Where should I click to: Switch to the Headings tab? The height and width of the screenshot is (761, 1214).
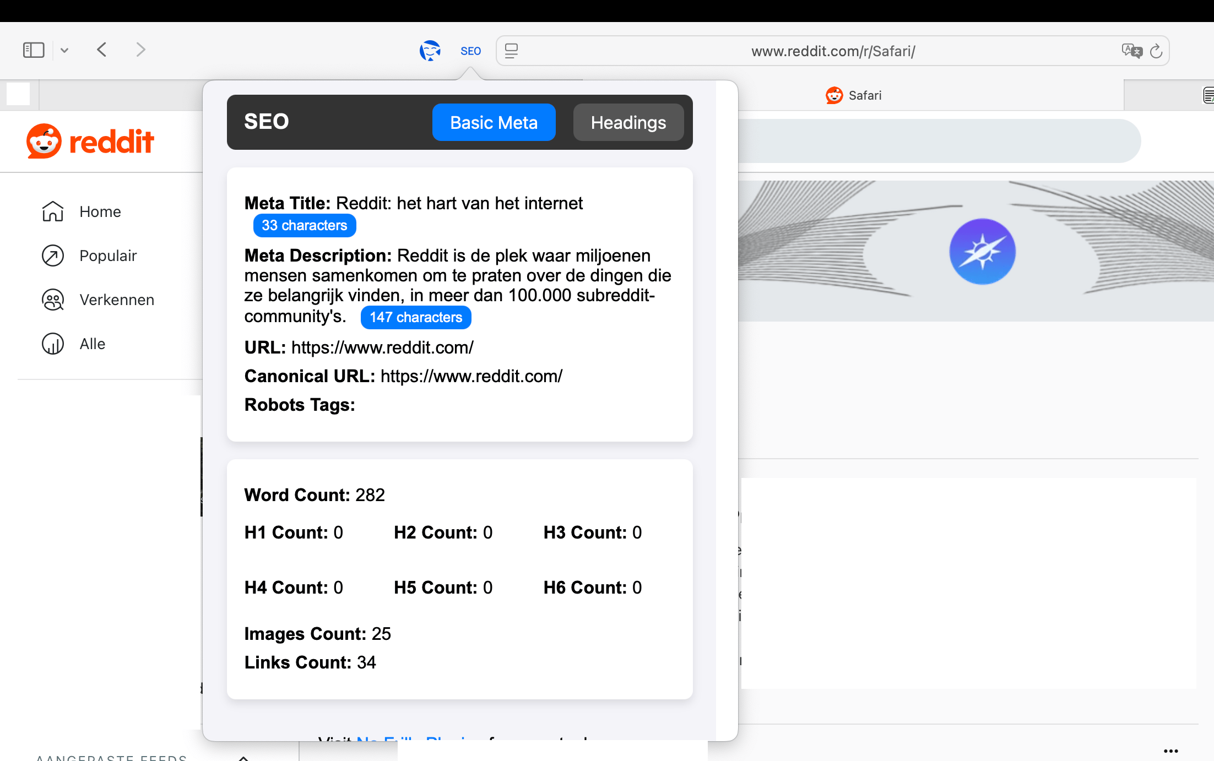click(628, 122)
